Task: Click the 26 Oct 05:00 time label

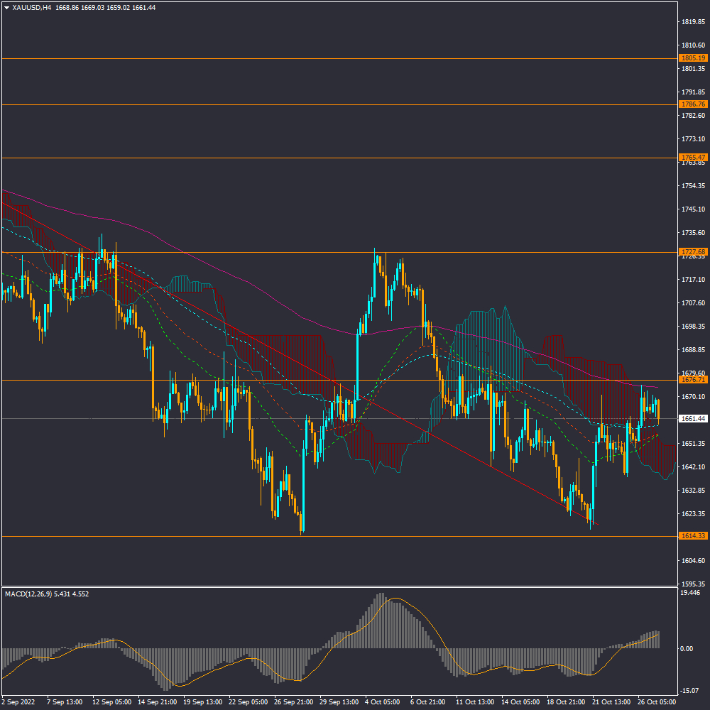Action: pos(655,702)
